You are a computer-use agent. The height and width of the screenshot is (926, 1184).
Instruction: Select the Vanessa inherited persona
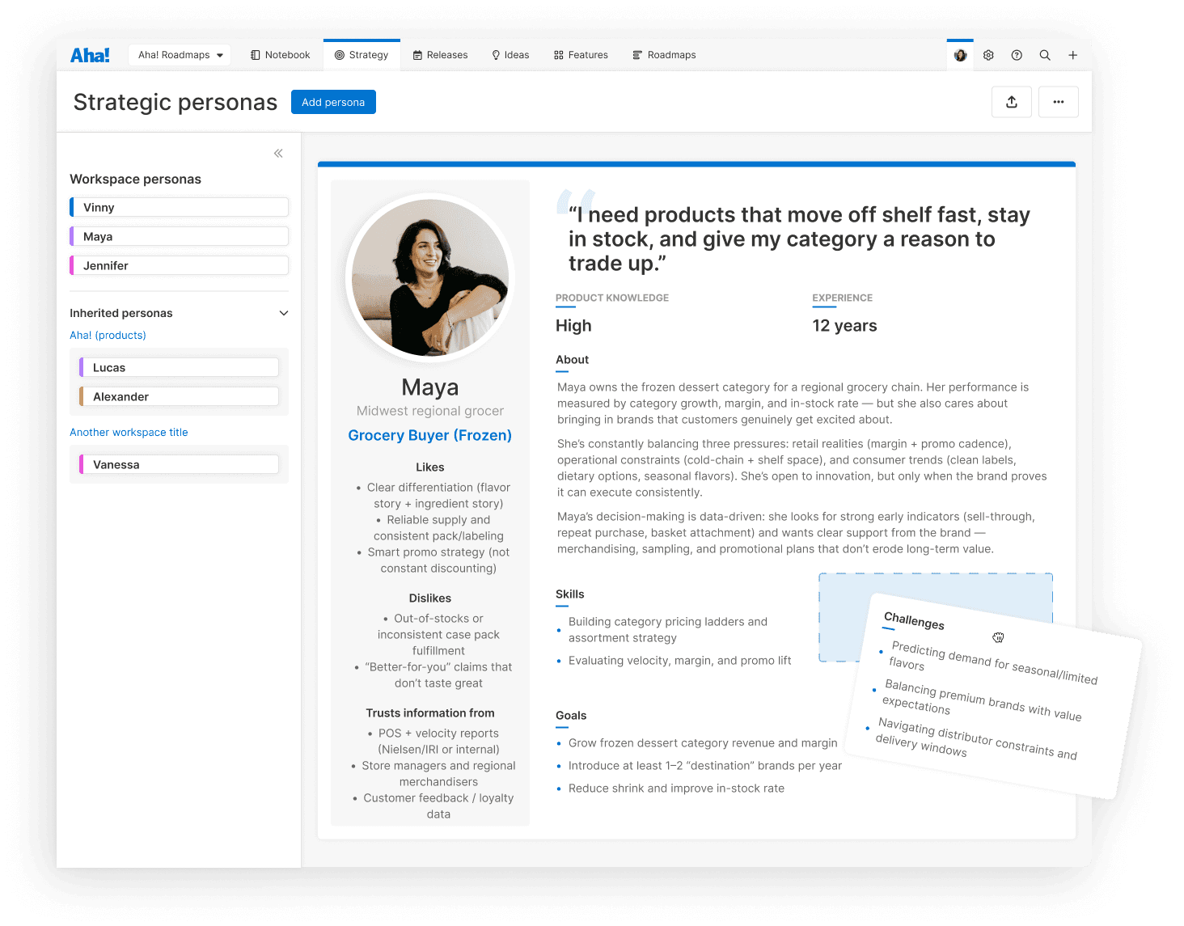coord(179,464)
